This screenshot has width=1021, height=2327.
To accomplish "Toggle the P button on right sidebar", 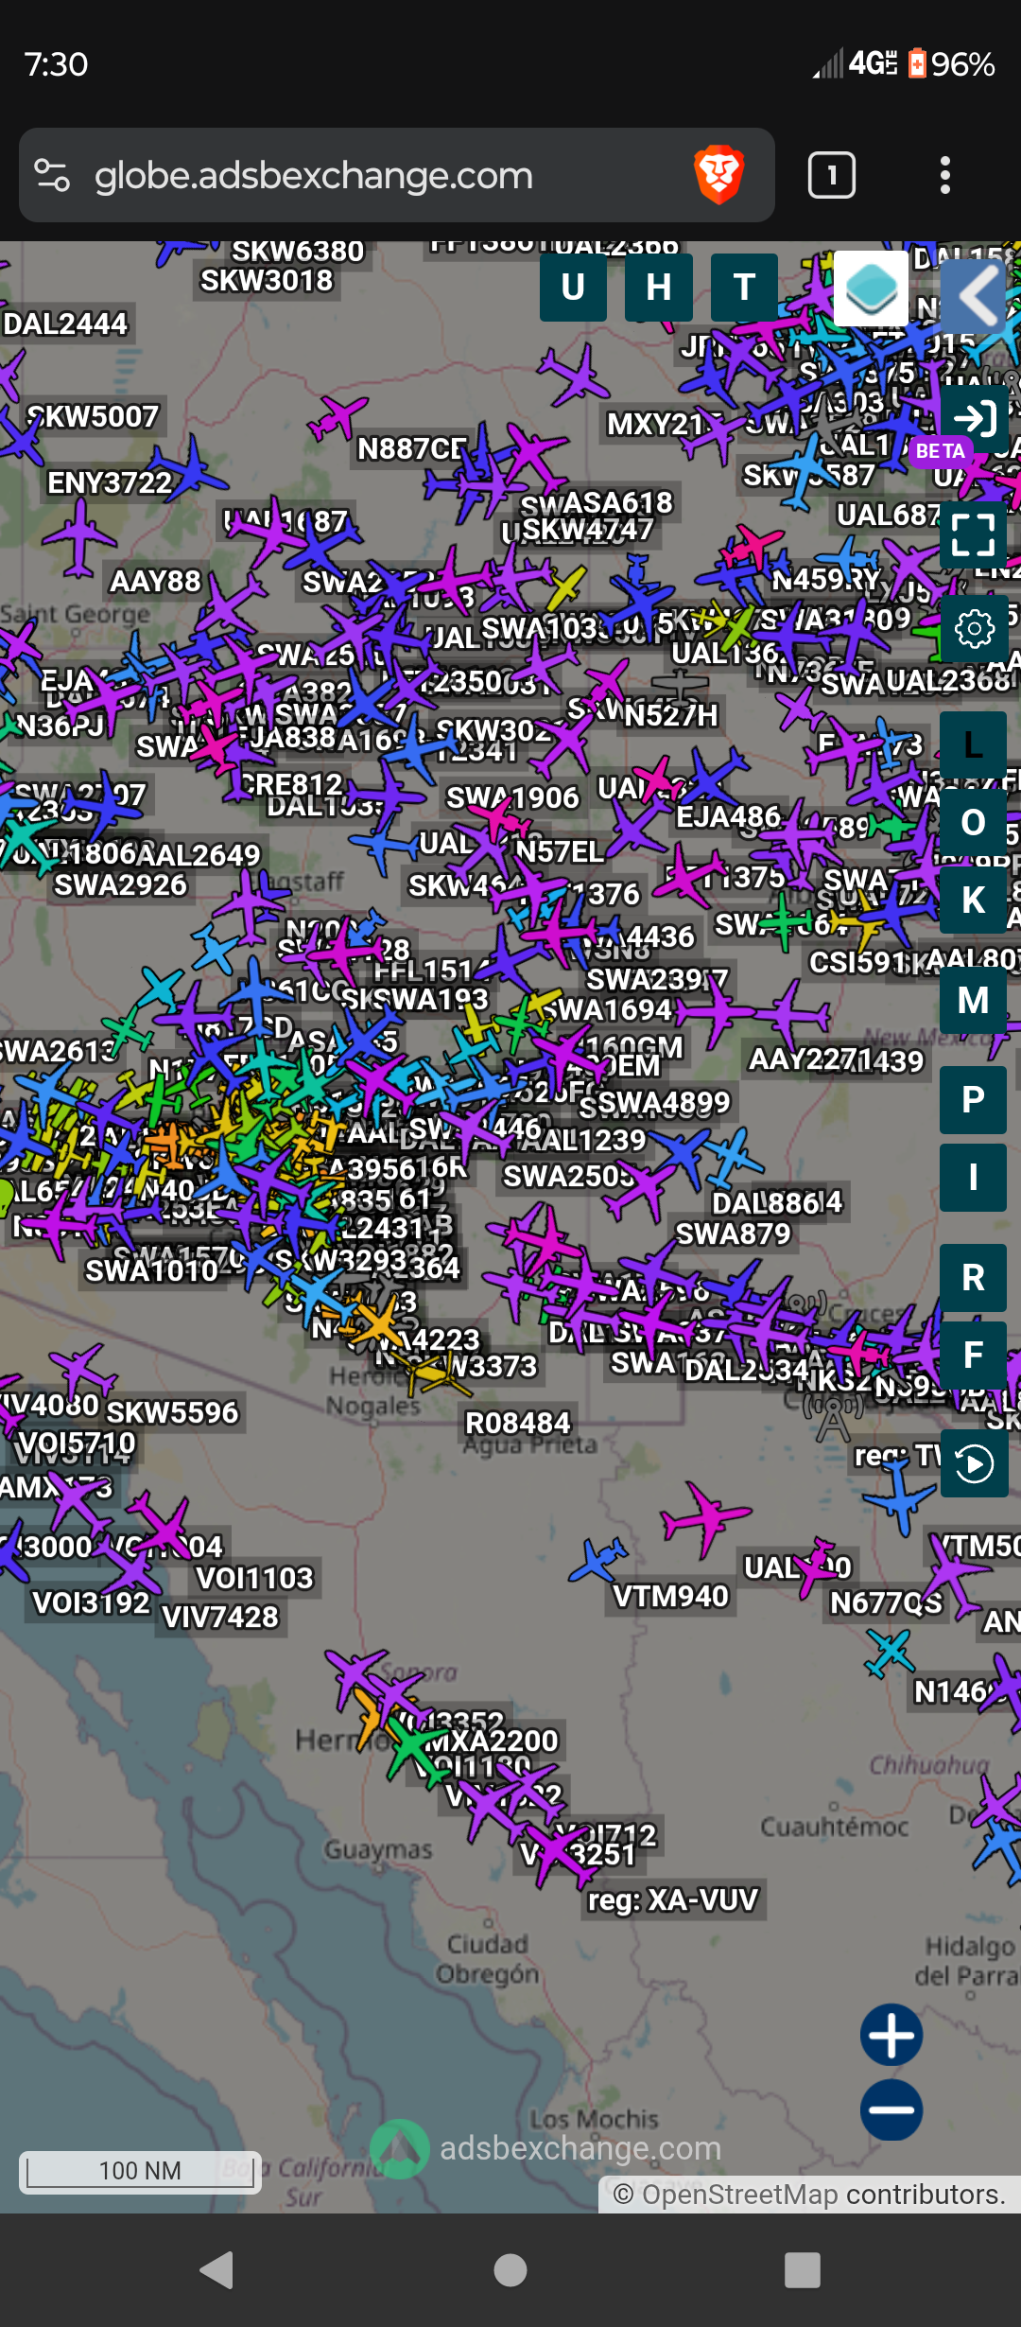I will [x=974, y=1100].
